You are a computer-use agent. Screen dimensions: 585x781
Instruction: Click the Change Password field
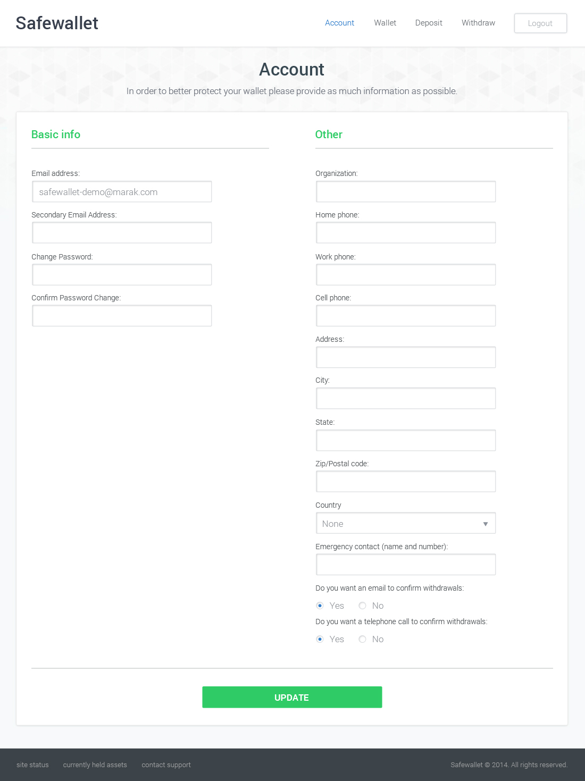pos(122,275)
